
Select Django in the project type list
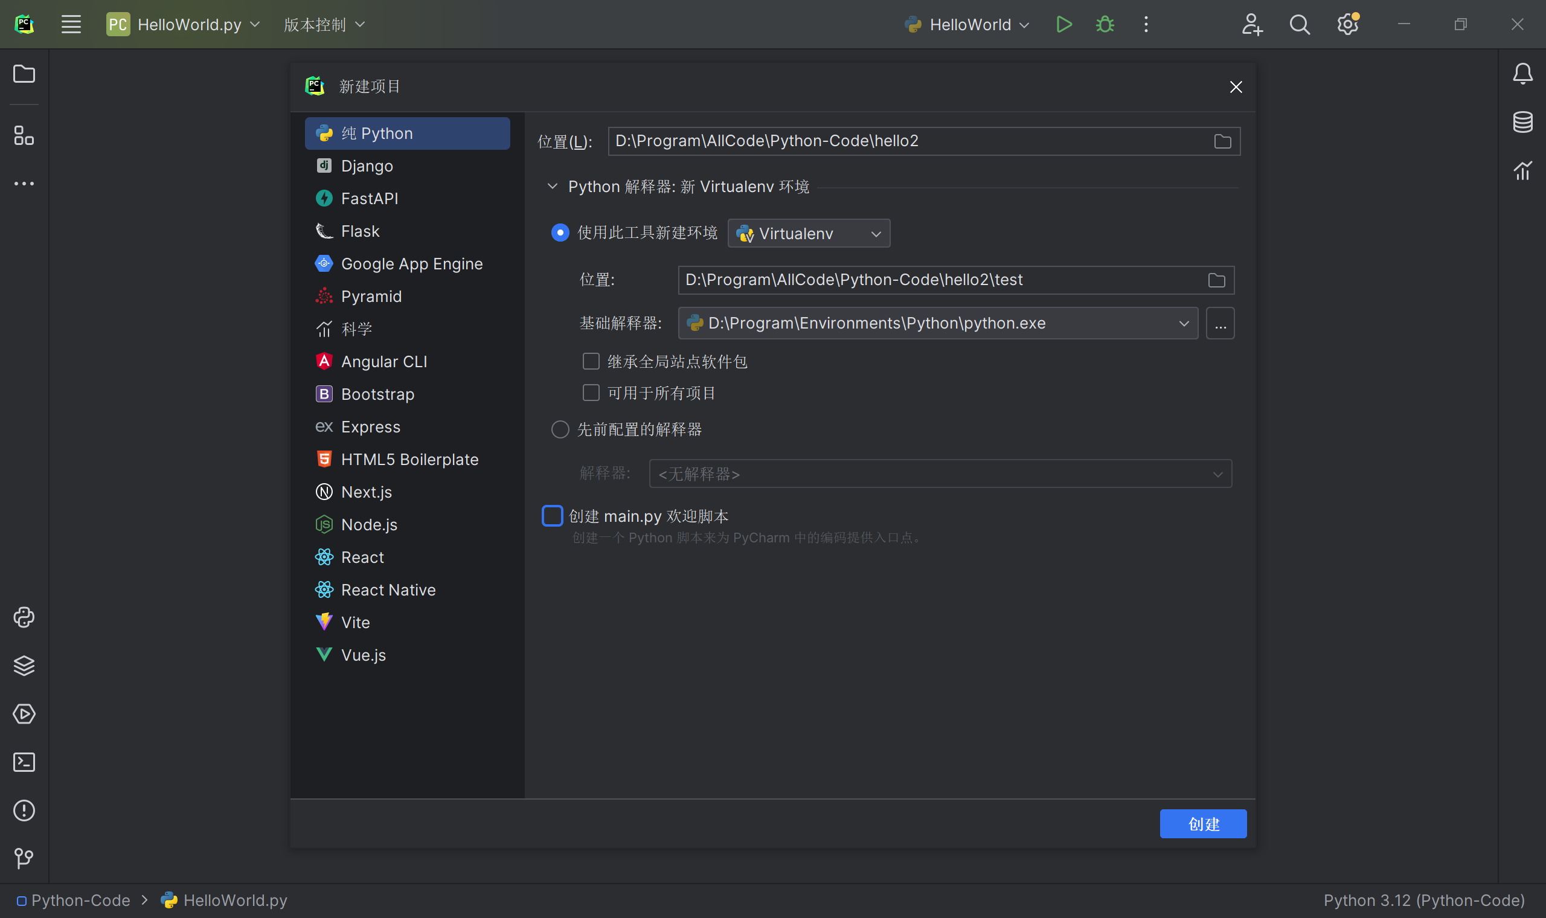367,167
